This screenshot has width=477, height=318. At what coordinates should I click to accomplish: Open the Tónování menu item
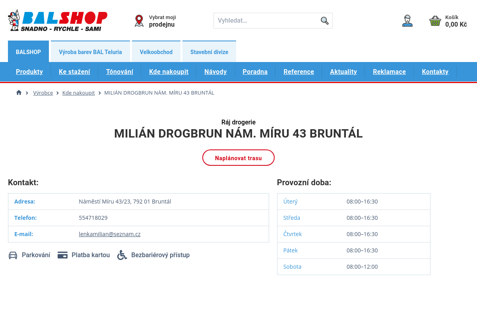point(120,72)
